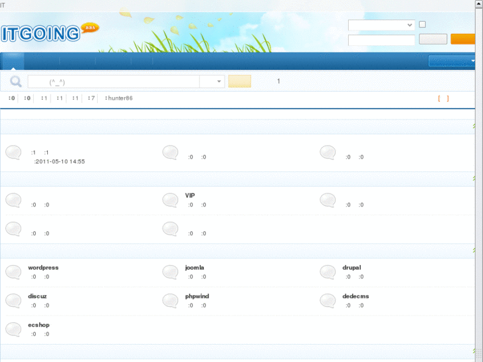Open the hunter86 member link
The width and height of the screenshot is (483, 362).
(x=121, y=98)
